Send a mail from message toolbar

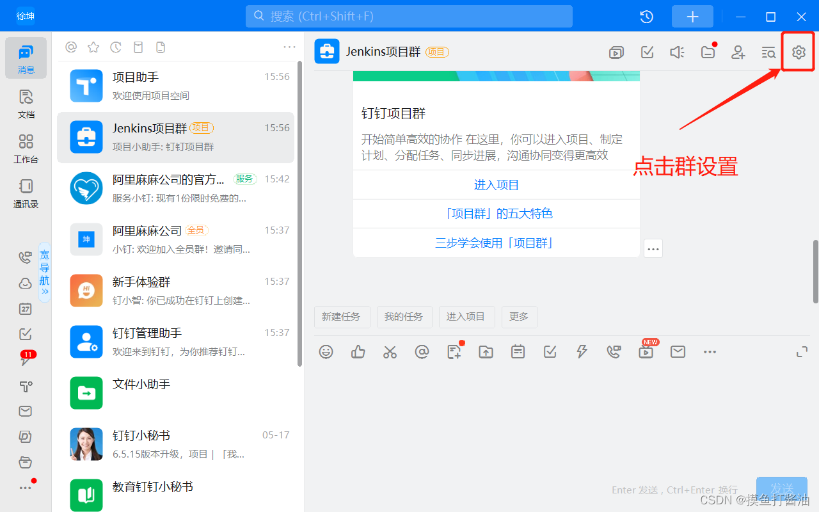678,351
